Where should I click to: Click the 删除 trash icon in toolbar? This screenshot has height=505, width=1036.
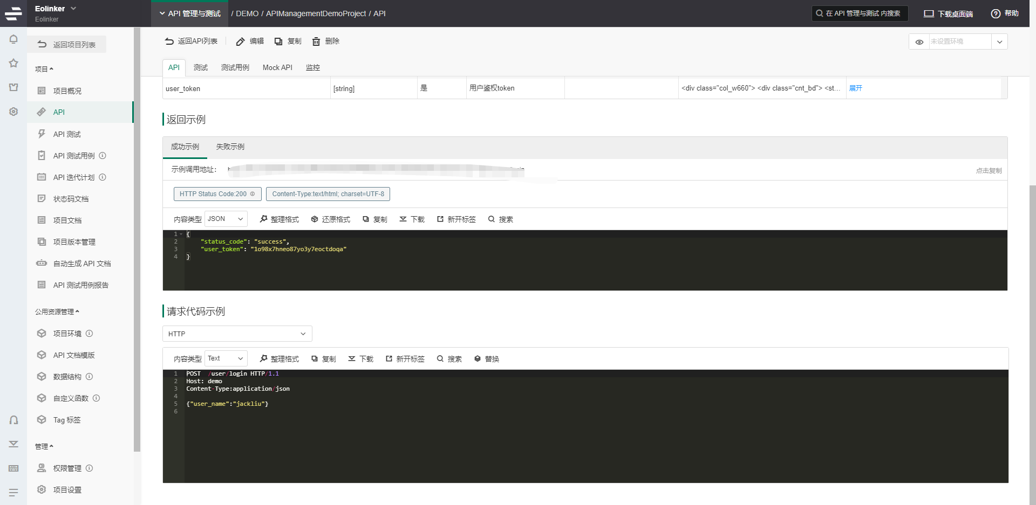316,41
